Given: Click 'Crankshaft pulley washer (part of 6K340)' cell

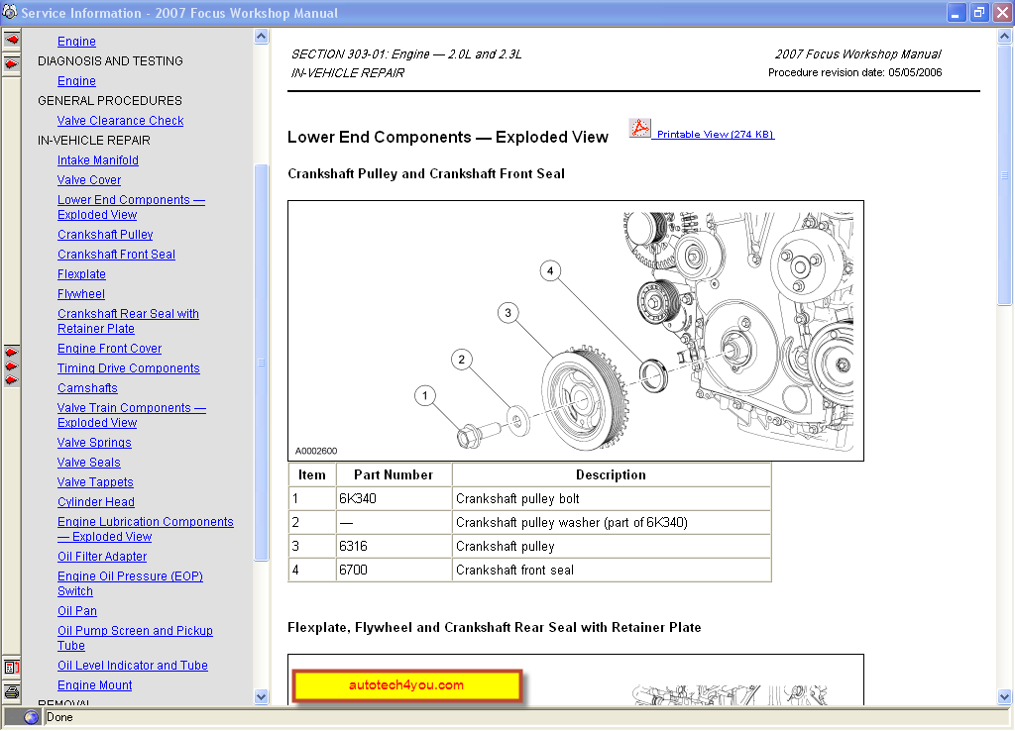Looking at the screenshot, I should (611, 523).
